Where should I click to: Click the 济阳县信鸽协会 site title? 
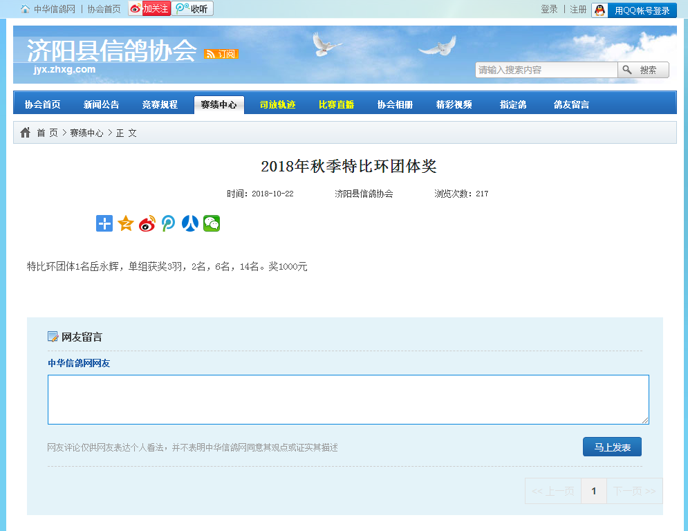112,50
